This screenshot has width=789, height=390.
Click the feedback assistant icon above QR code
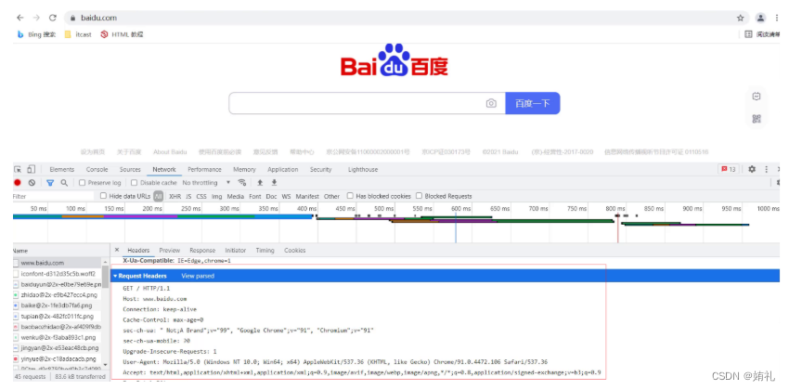[x=757, y=97]
